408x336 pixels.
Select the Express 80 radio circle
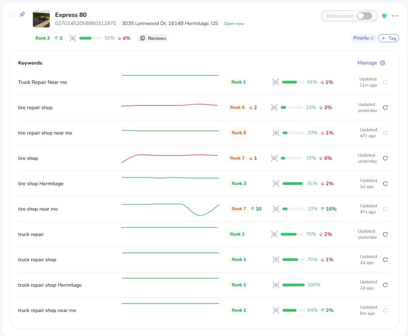pyautogui.click(x=12, y=14)
